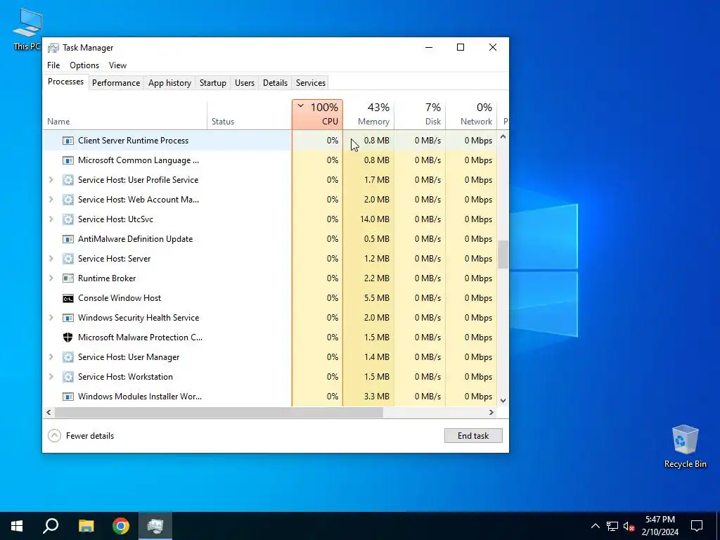Select the gear icon for Web Account Manager
The height and width of the screenshot is (540, 720).
tap(68, 200)
